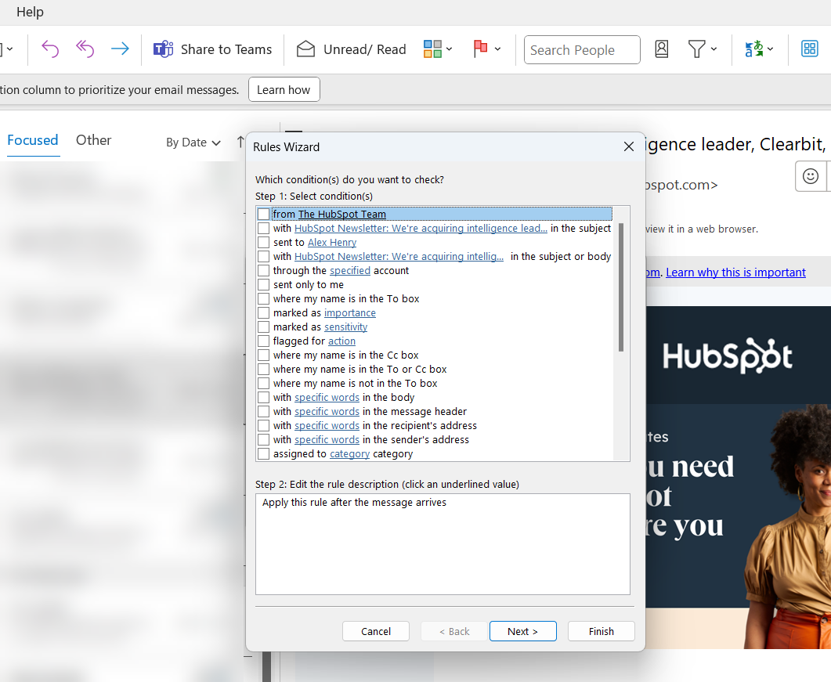Click the Share to Teams icon
This screenshot has height=682, width=831.
click(x=163, y=49)
